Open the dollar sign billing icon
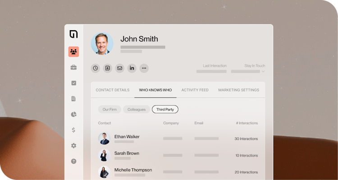 point(73,130)
